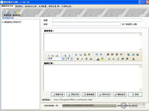Image resolution: width=149 pixels, height=111 pixels.
Task: Click the 替换链接 button
Action: click(x=89, y=94)
